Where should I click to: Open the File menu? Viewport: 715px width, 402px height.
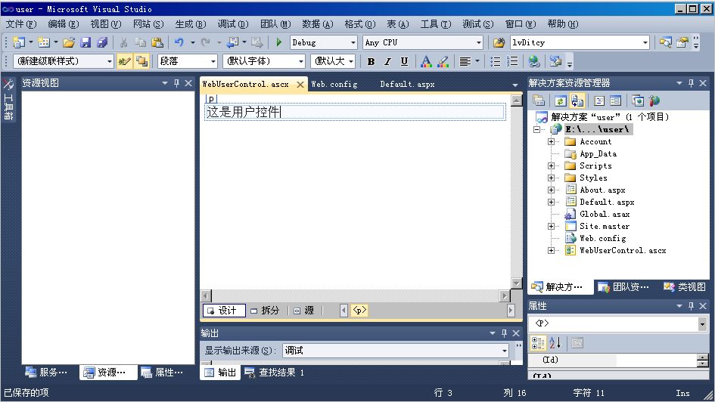tap(21, 24)
